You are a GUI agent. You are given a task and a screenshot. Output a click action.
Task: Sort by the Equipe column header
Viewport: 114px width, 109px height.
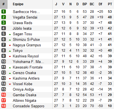tap(18, 4)
